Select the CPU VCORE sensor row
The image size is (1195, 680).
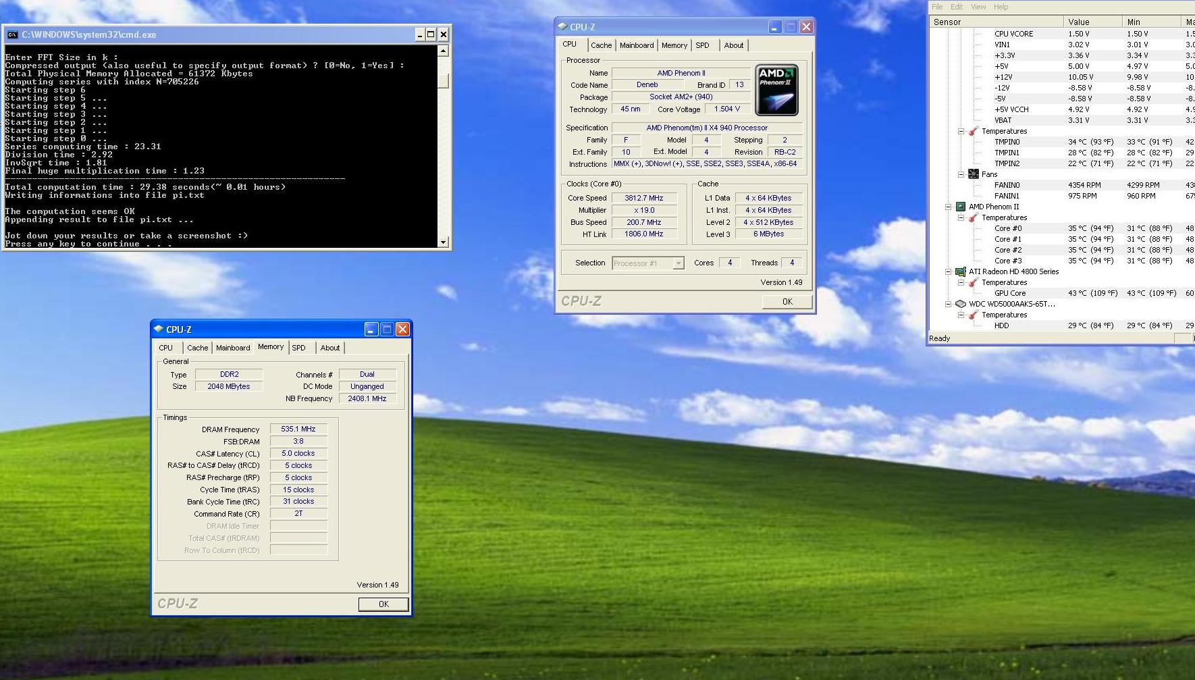coord(1062,34)
